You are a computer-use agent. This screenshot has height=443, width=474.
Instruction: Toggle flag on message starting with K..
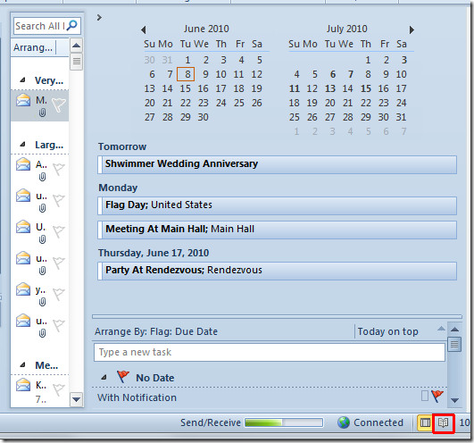[x=58, y=389]
